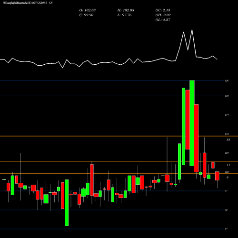Click the highest peak of the white indicator line
The image size is (238, 238).
point(192,30)
